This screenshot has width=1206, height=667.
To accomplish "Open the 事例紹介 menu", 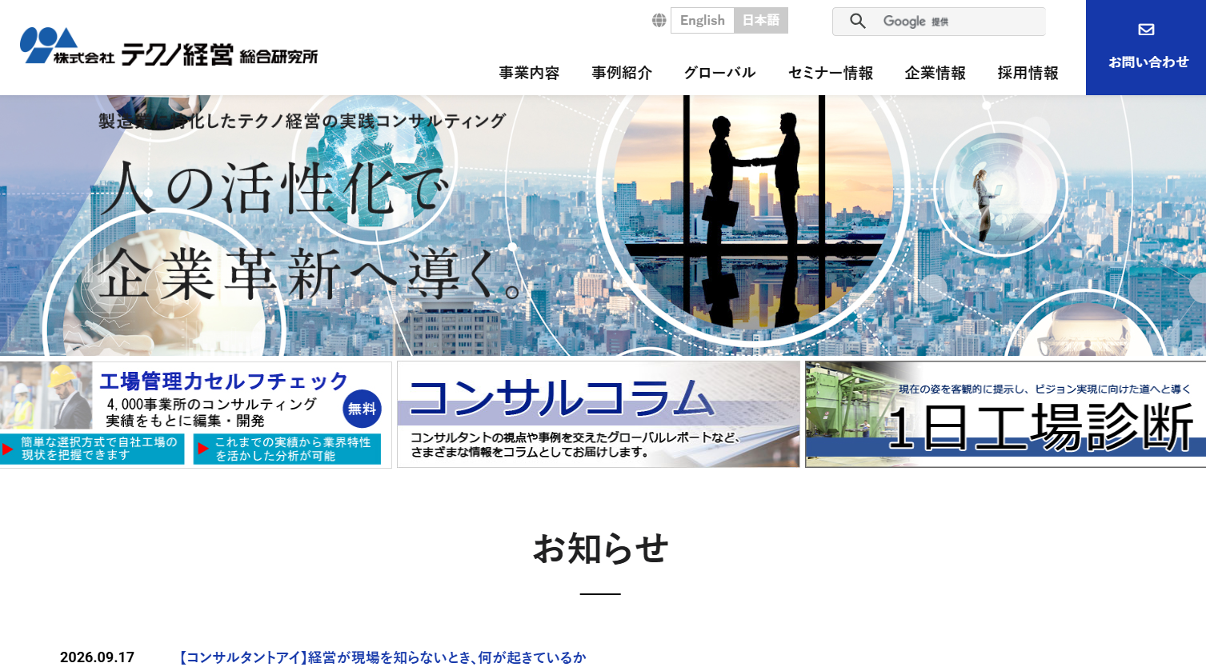I will (622, 73).
